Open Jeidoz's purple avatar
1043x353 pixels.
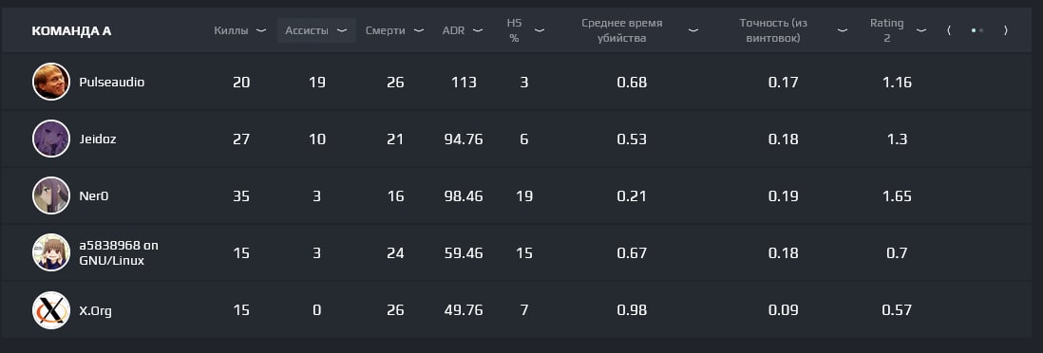tap(51, 139)
